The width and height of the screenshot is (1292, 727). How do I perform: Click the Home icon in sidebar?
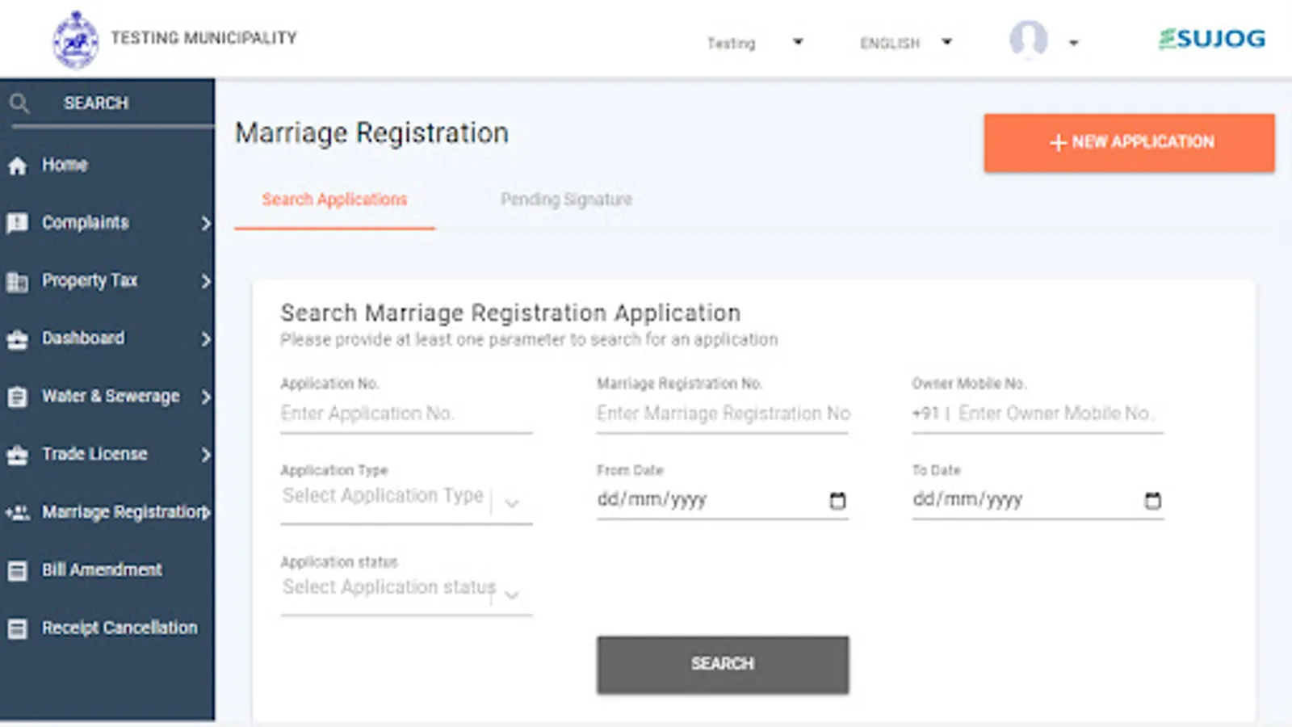(x=17, y=166)
